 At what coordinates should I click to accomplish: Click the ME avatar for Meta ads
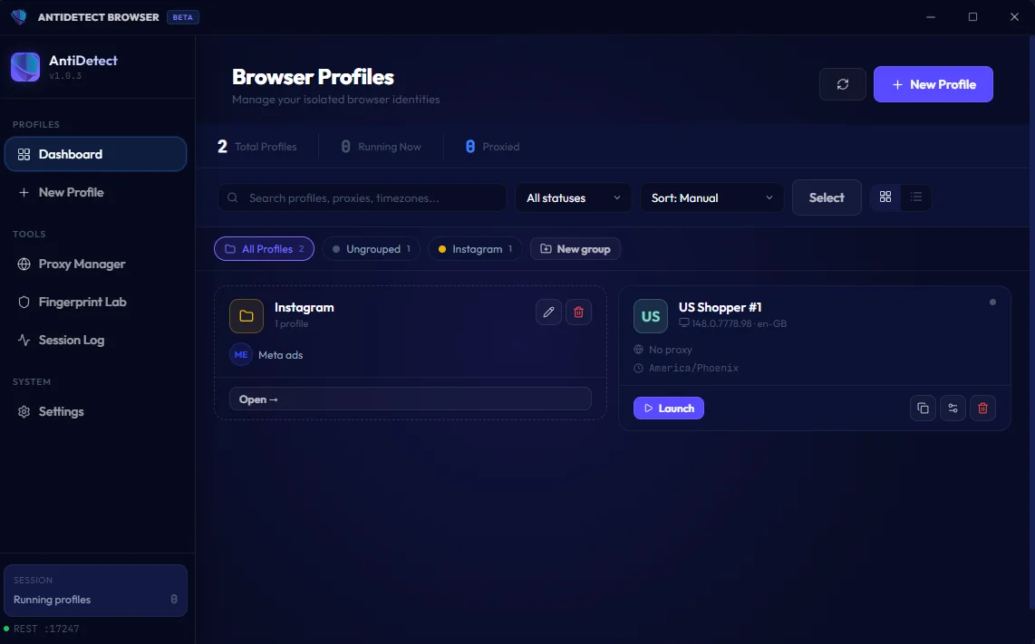pos(241,354)
